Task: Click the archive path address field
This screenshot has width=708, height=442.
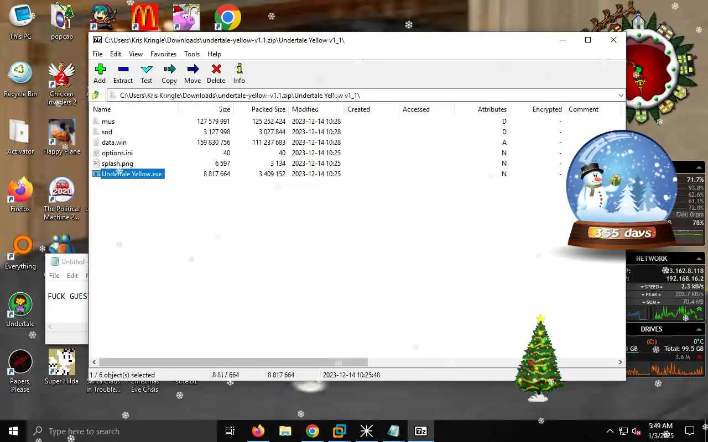Action: click(361, 96)
